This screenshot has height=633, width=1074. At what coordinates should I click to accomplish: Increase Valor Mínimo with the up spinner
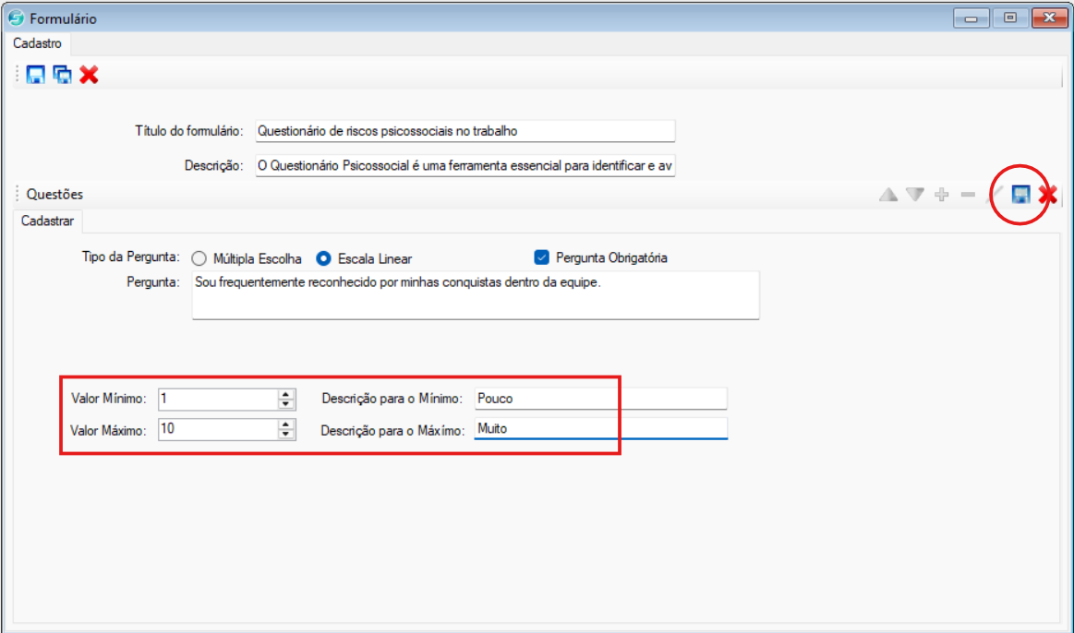pos(286,394)
